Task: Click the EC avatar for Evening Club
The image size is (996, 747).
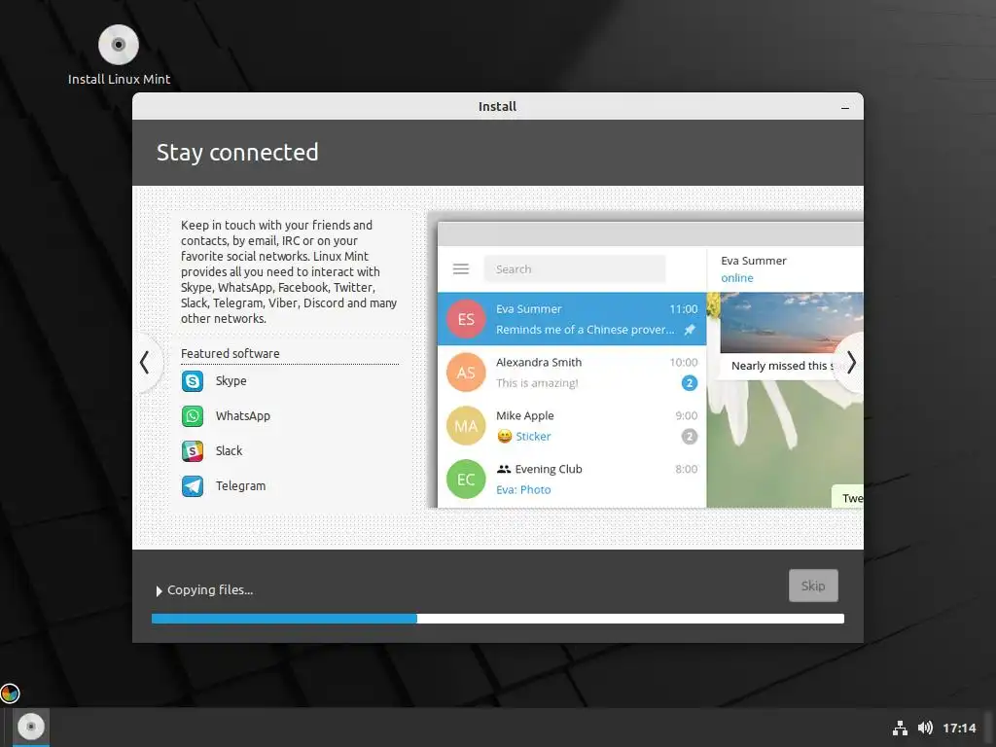Action: click(466, 479)
